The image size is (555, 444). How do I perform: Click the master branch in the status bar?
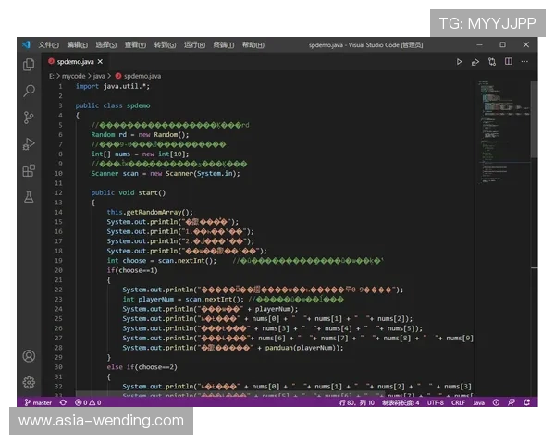pos(39,402)
